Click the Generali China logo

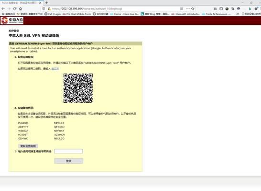point(12,21)
